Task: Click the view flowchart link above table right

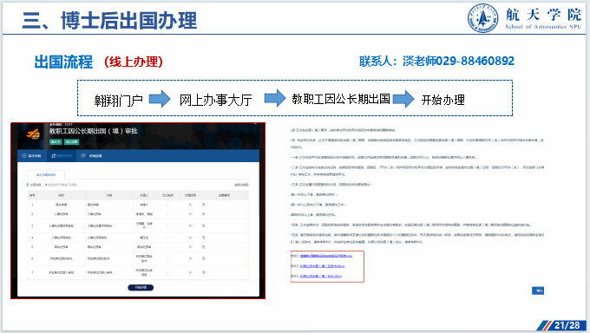Action: [241, 185]
